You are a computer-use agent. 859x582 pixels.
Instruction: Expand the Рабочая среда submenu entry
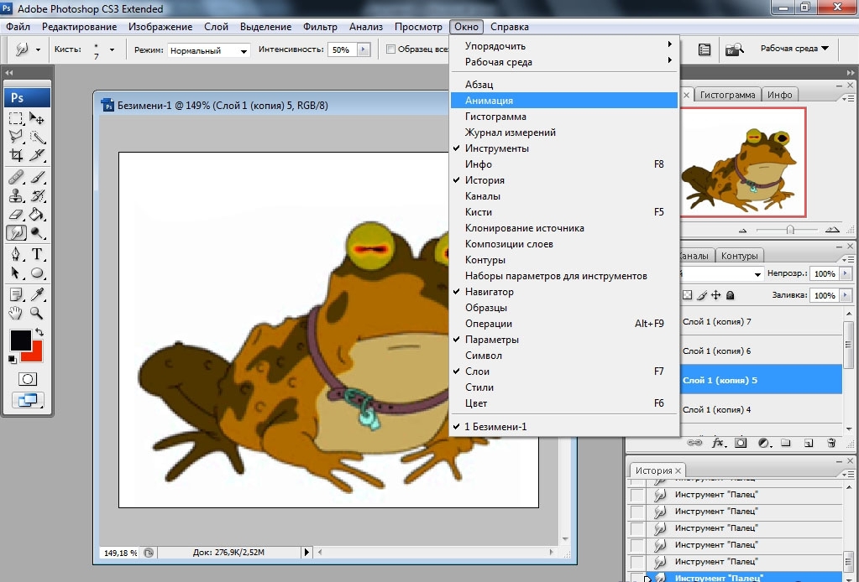click(x=563, y=62)
